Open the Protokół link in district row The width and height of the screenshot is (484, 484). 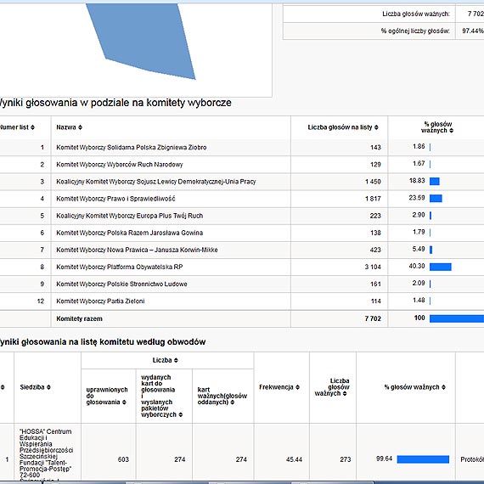(x=472, y=459)
